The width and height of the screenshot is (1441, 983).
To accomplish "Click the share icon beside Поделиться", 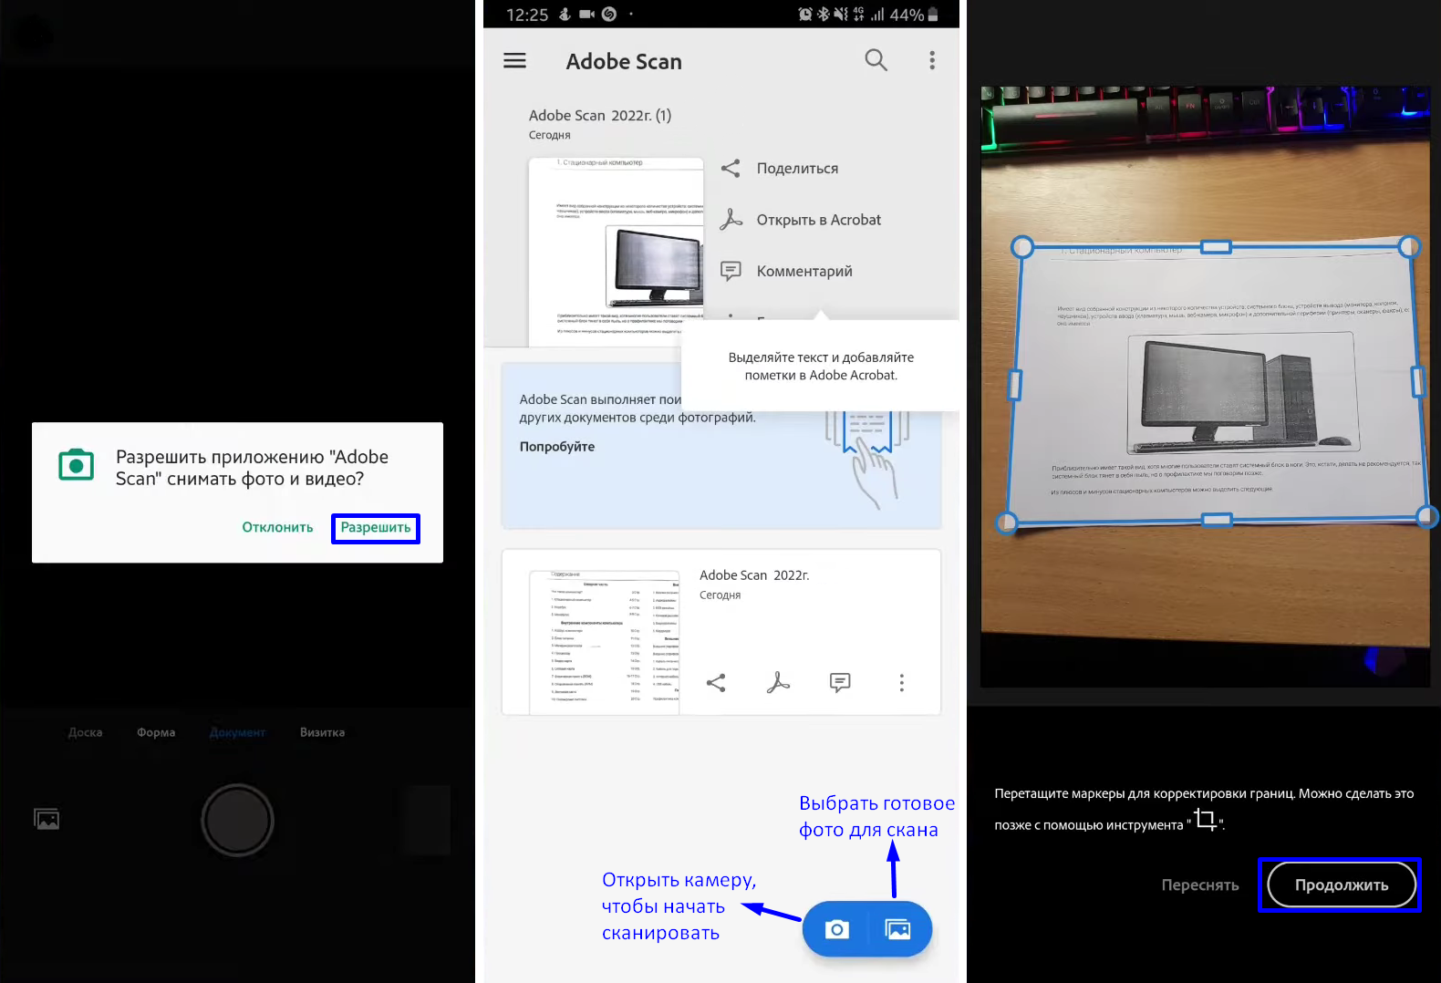I will pyautogui.click(x=731, y=169).
